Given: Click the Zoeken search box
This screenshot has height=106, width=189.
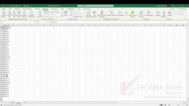Looking at the screenshot, I should 95,6.
